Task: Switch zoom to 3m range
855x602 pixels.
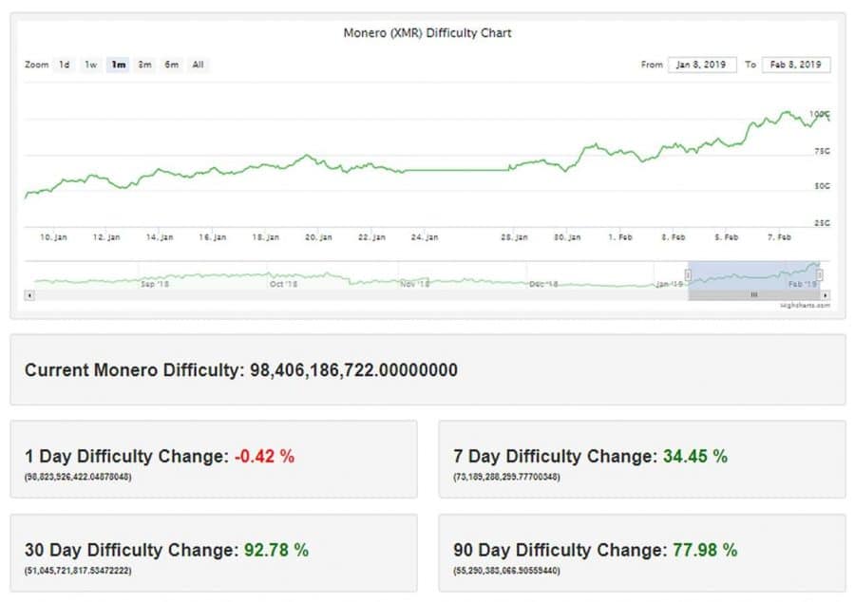Action: pyautogui.click(x=144, y=65)
